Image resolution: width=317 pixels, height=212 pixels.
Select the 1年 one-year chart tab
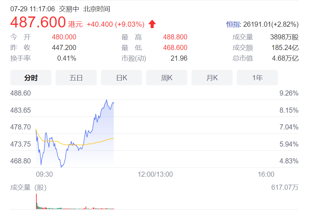coord(257,78)
